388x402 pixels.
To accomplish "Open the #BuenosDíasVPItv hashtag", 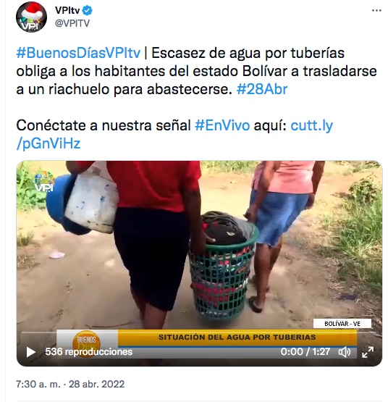I will click(78, 54).
